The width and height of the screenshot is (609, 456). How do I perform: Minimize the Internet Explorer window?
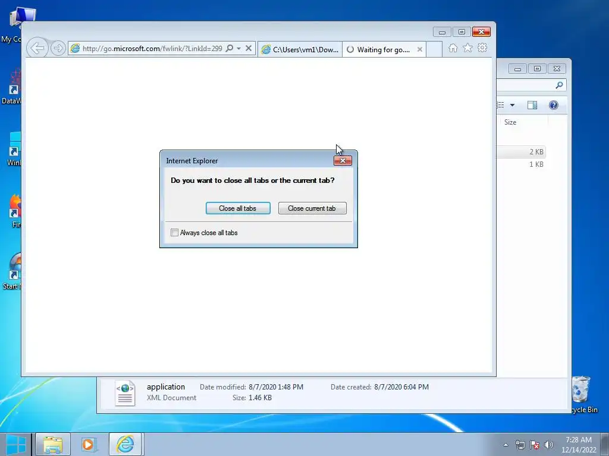click(x=442, y=32)
